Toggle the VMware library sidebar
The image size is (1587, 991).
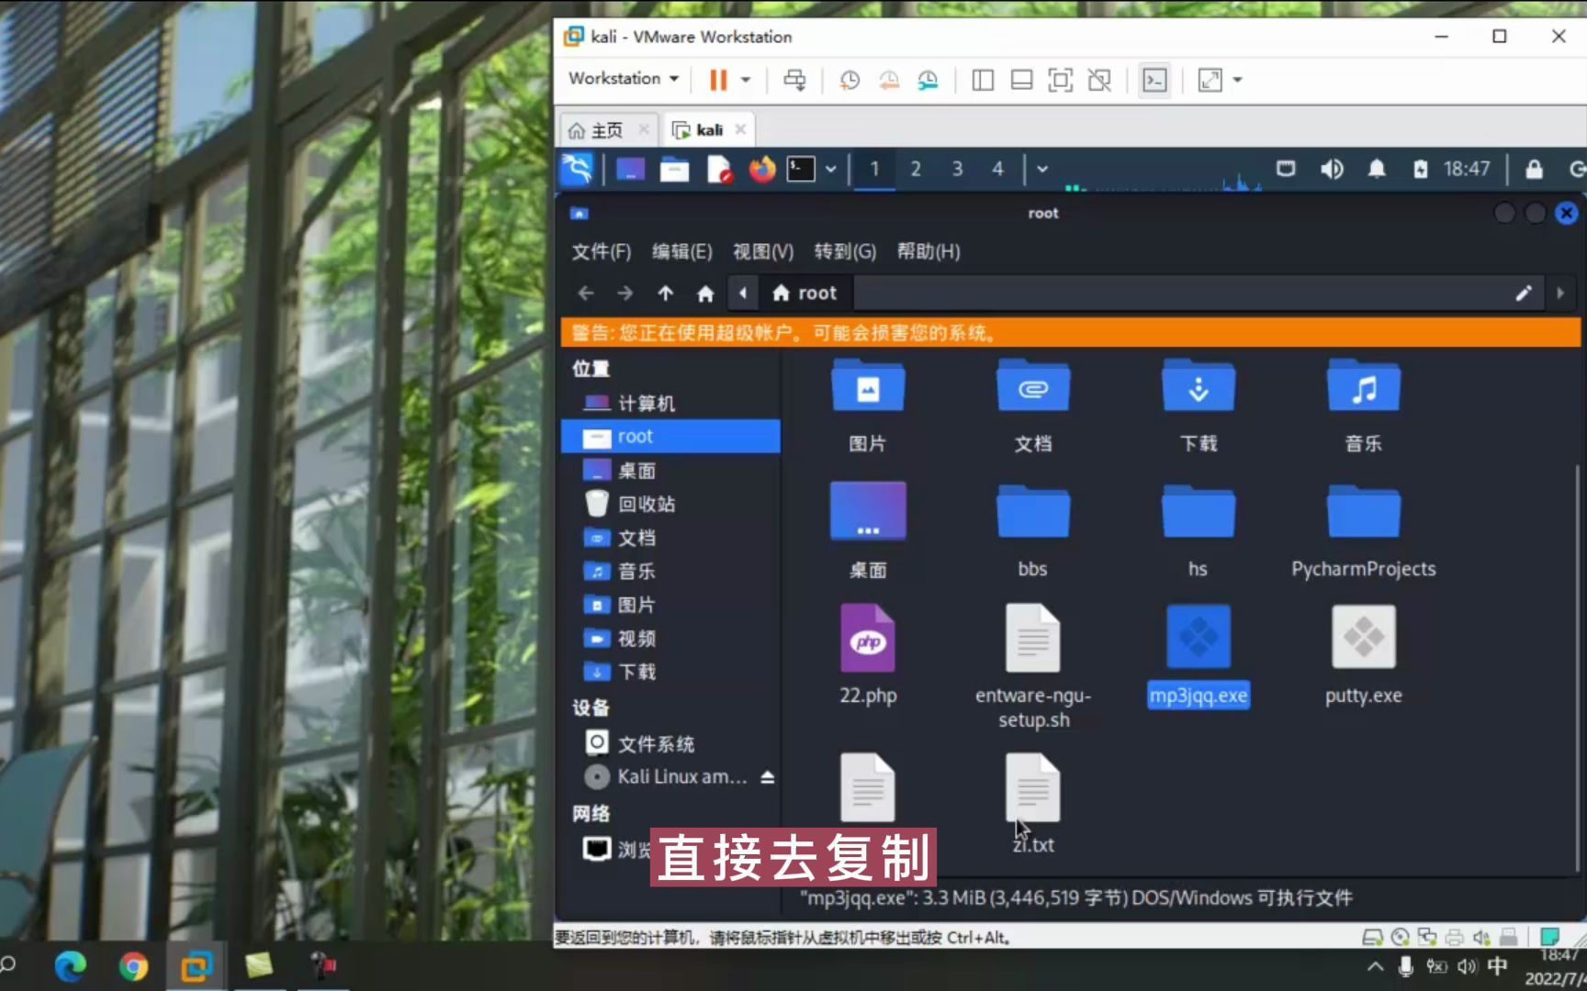[982, 80]
